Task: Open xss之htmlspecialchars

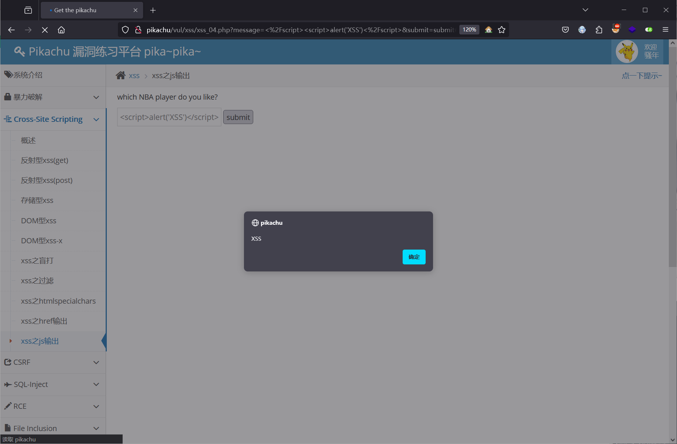Action: (x=58, y=301)
